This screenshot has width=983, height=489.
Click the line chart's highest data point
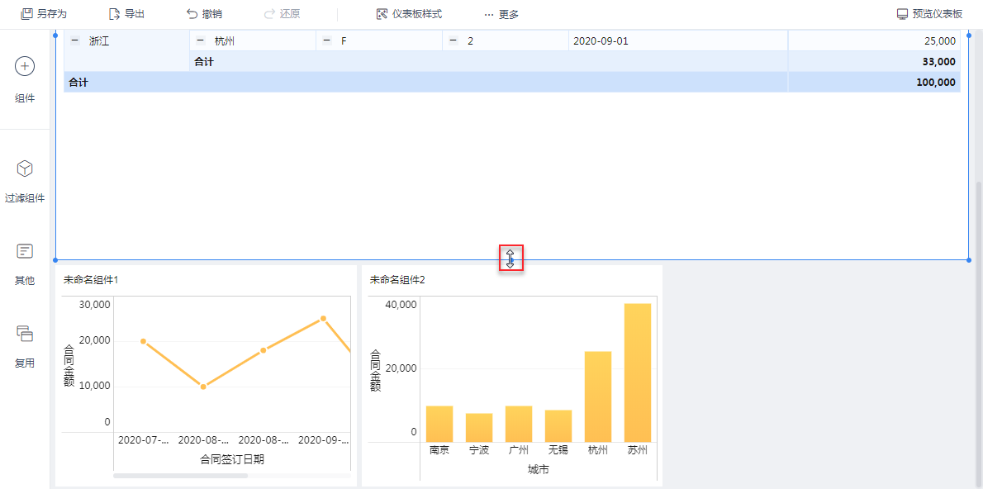point(324,319)
